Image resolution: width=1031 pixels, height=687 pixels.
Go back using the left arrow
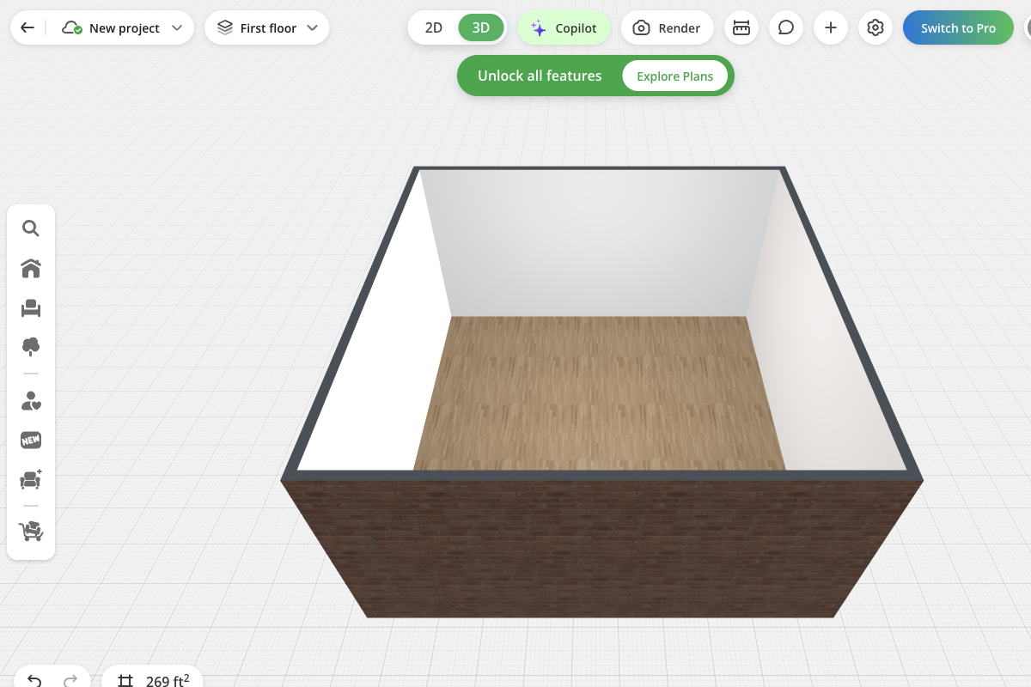(x=27, y=27)
